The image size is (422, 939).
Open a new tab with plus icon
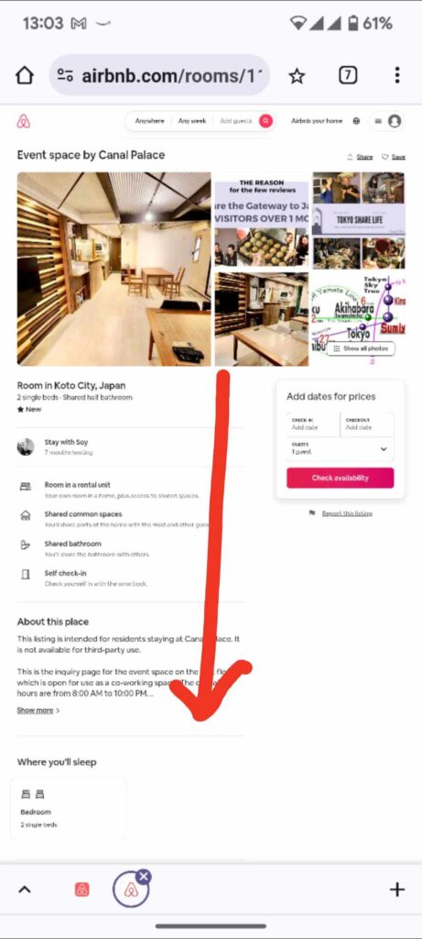click(397, 889)
